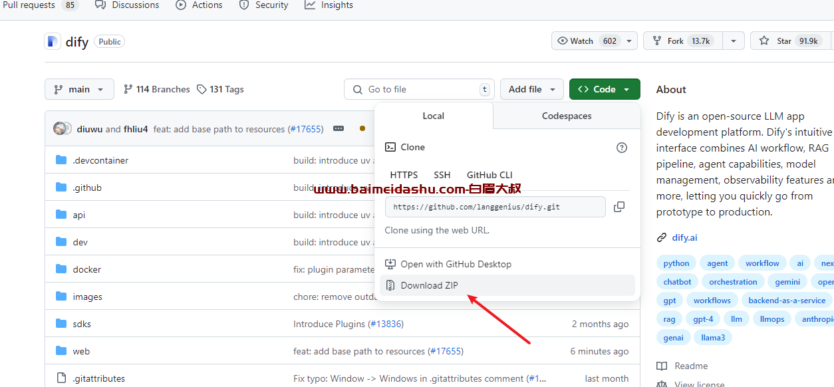Expand commit details ellipsis button
834x387 pixels.
[339, 128]
